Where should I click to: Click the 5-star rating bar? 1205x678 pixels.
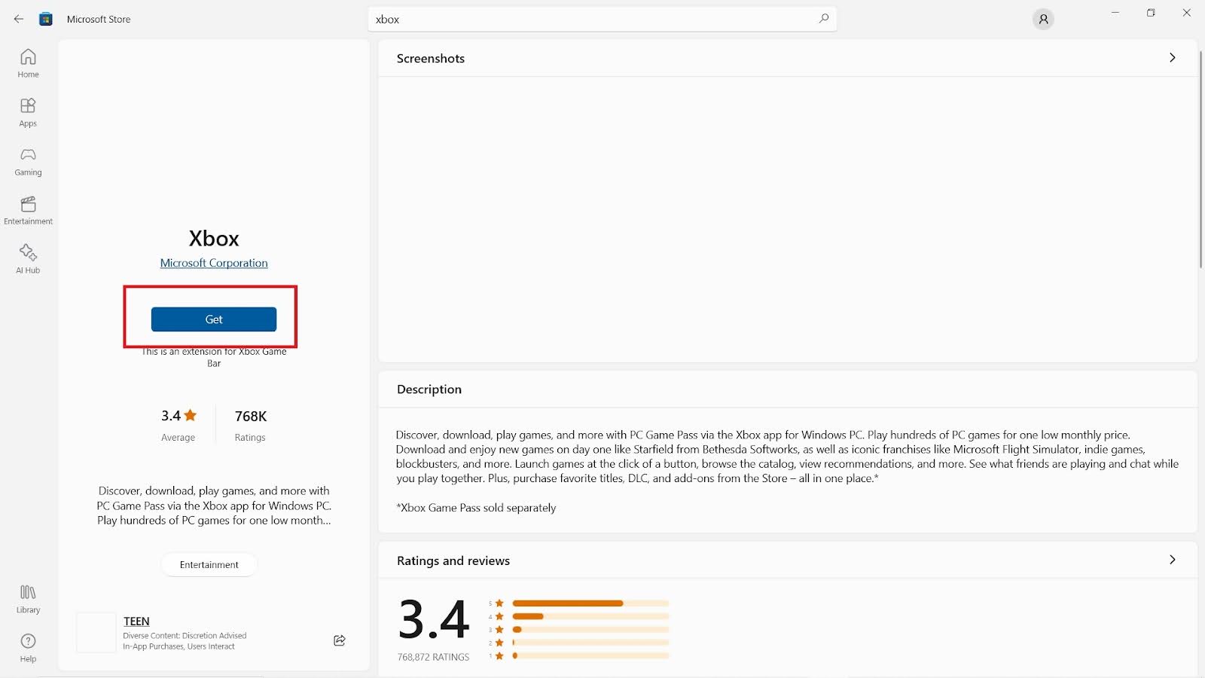590,603
